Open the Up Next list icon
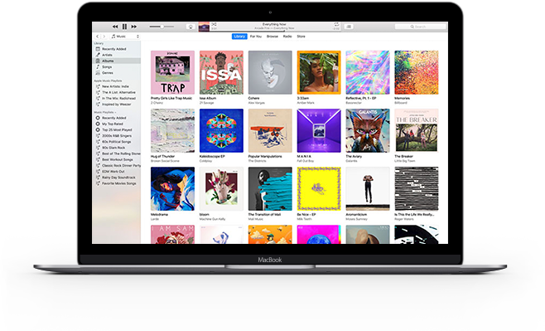The height and width of the screenshot is (331, 545). coord(349,27)
